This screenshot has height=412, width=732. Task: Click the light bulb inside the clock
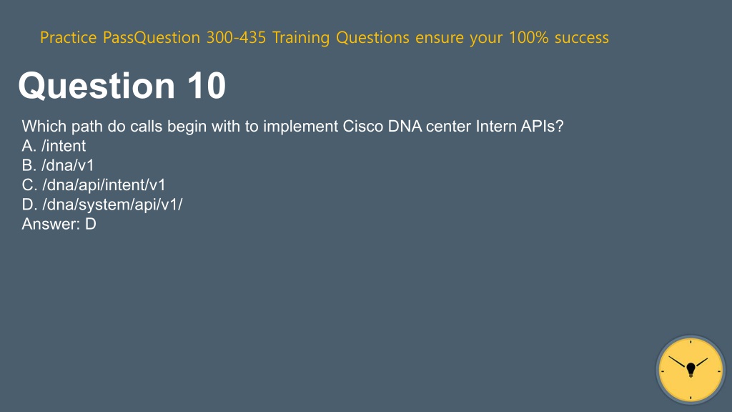pos(691,370)
